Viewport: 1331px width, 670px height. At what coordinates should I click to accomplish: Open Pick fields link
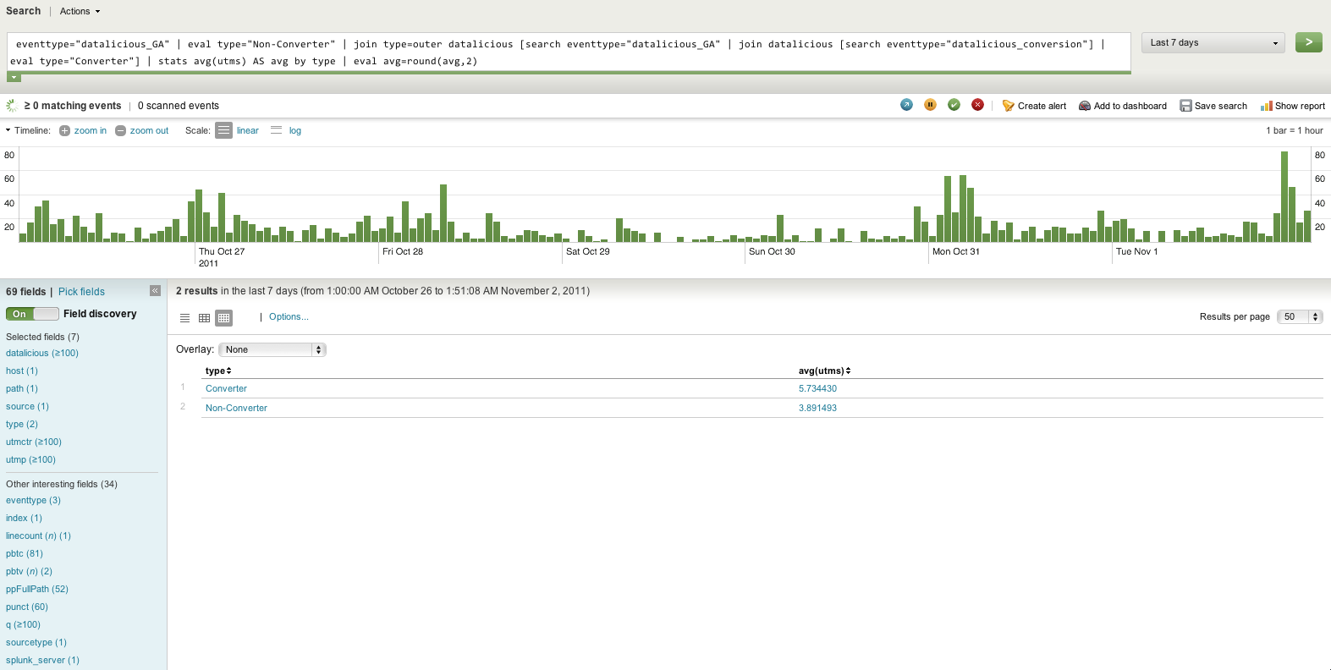[x=81, y=292]
